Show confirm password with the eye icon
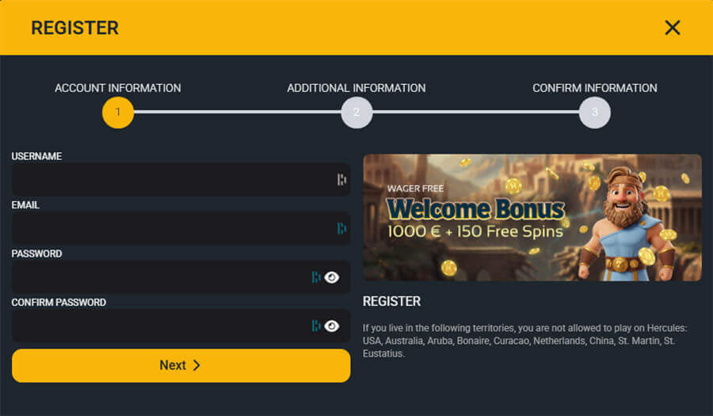713x416 pixels. [x=332, y=326]
